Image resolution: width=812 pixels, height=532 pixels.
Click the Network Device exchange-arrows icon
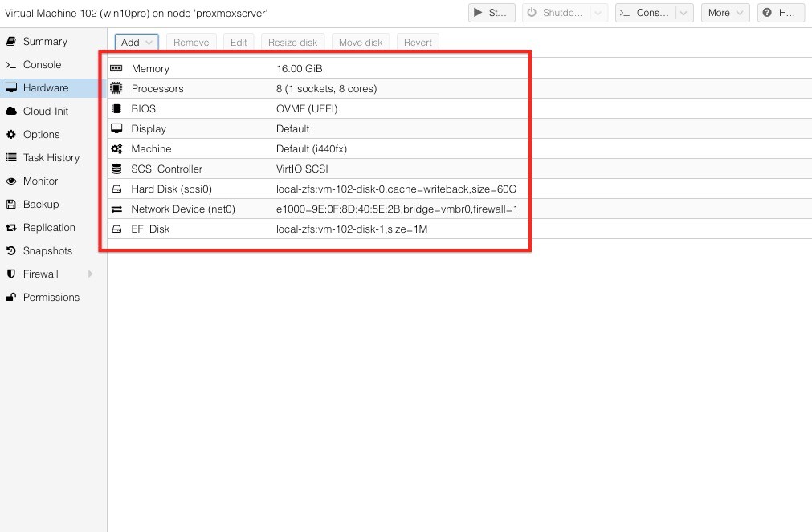click(116, 209)
